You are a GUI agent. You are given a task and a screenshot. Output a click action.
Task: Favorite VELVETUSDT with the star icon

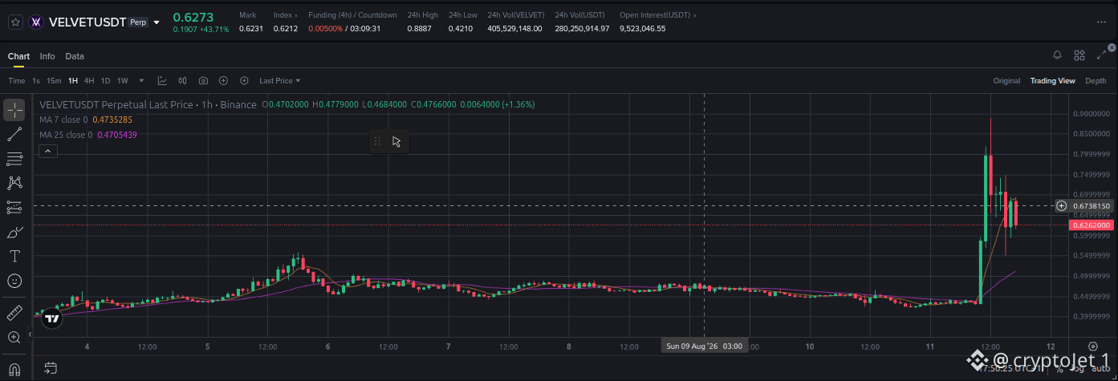coord(15,22)
